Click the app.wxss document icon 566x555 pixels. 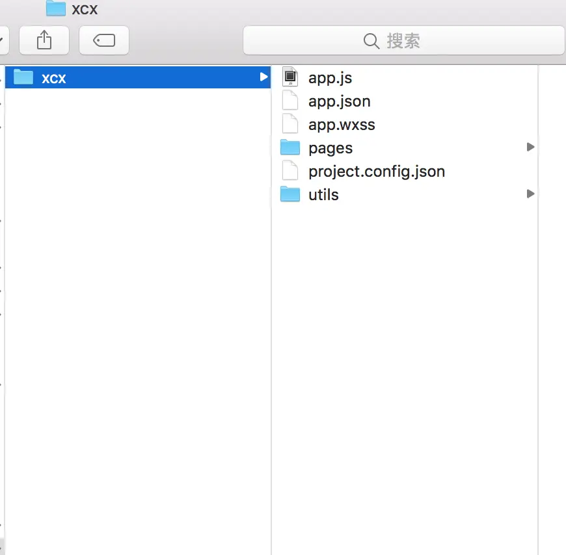[x=290, y=123]
